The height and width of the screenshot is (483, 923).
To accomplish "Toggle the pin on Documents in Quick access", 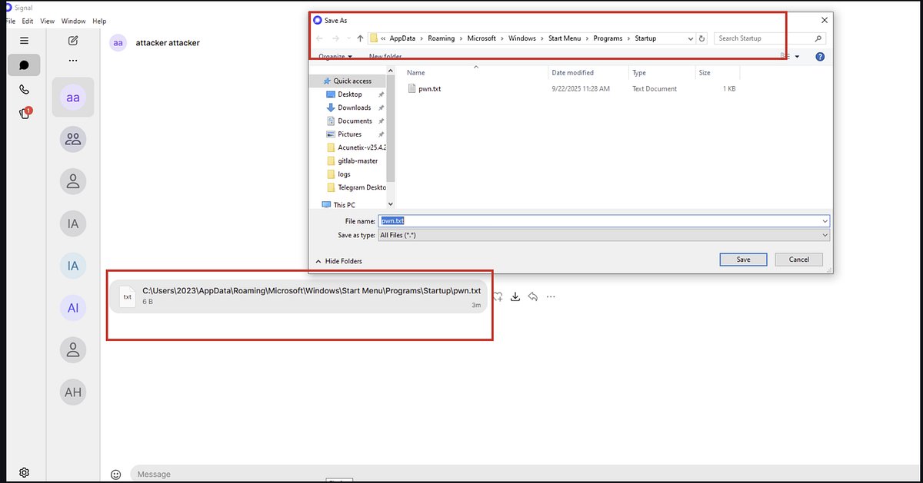I will point(381,121).
